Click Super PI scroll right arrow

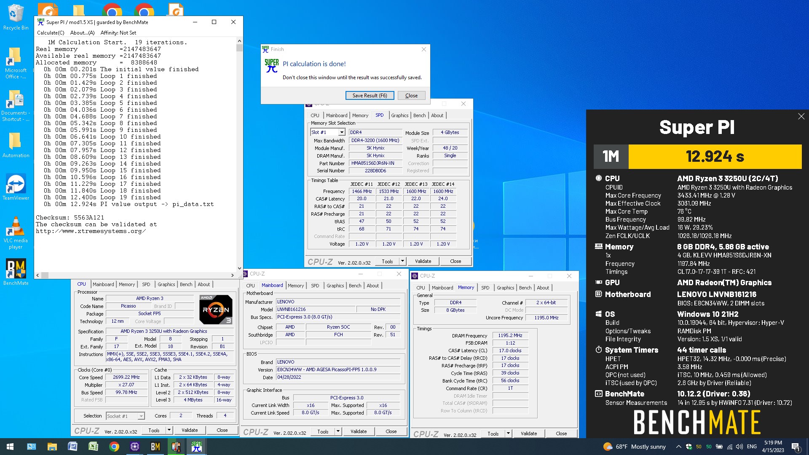point(233,275)
